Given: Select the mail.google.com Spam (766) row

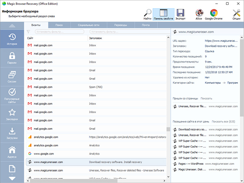Looking at the screenshot, I should pyautogui.click(x=96, y=87).
